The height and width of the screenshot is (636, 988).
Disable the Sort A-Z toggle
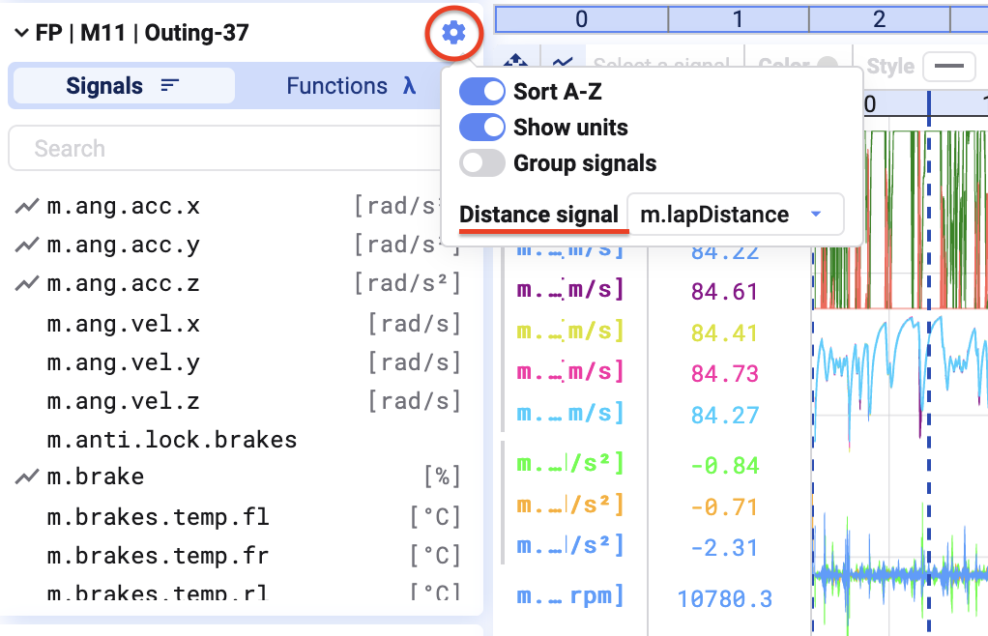point(482,92)
